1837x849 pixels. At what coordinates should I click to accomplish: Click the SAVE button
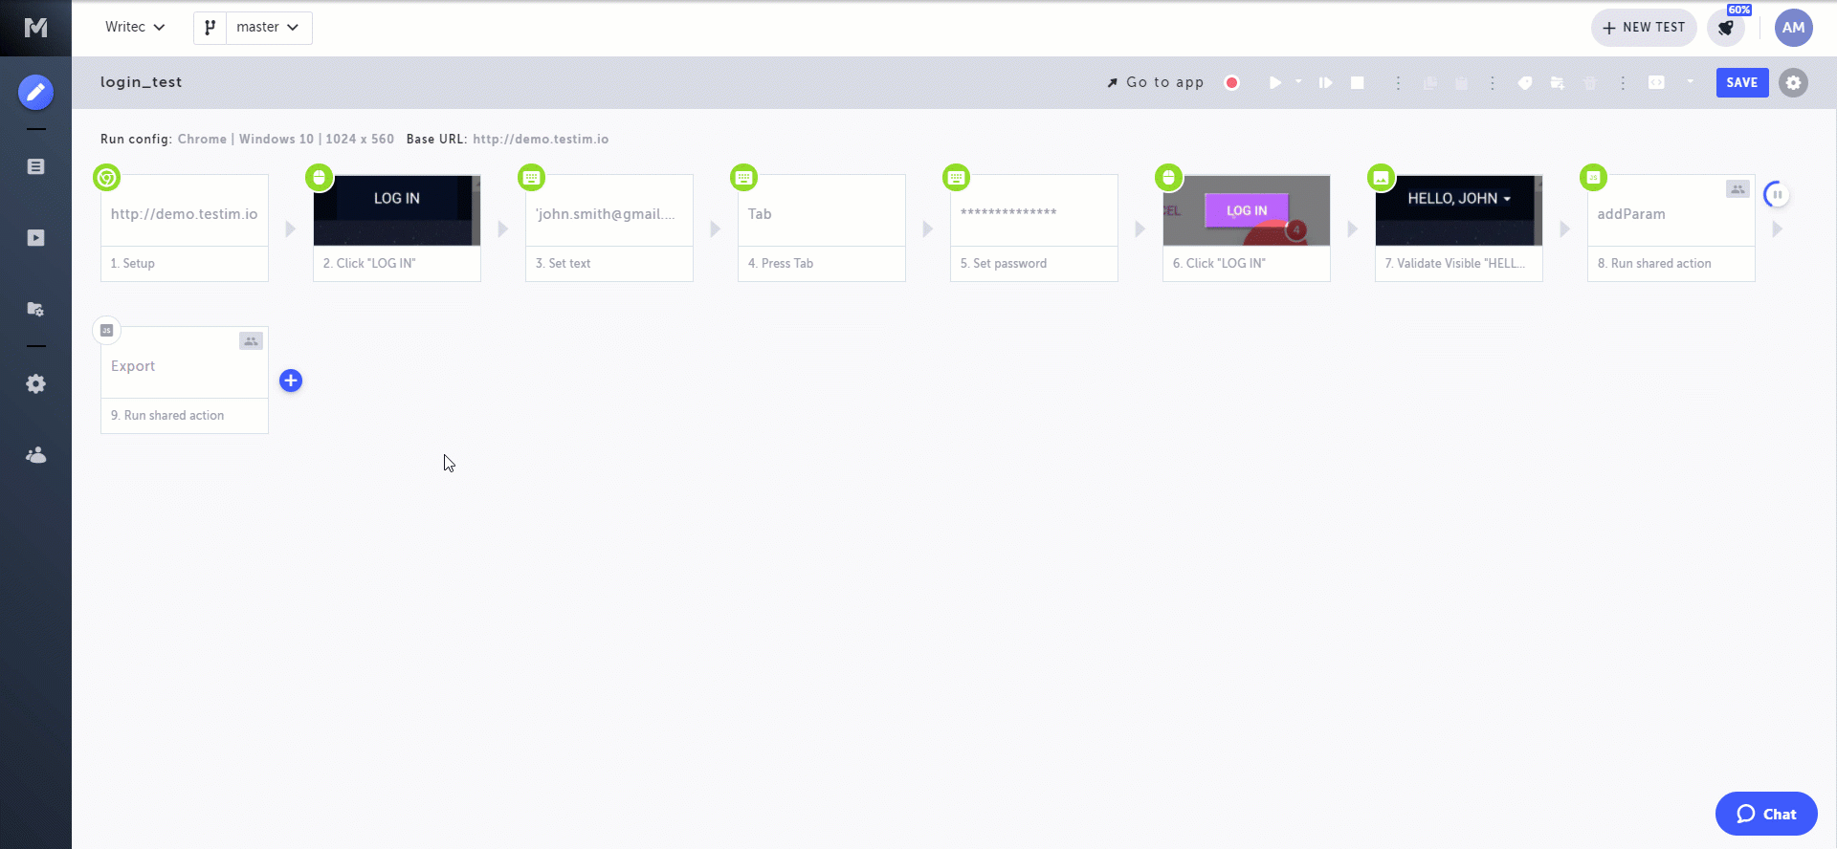1742,82
